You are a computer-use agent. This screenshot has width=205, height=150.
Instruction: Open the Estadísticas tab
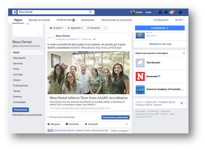[x=88, y=20]
